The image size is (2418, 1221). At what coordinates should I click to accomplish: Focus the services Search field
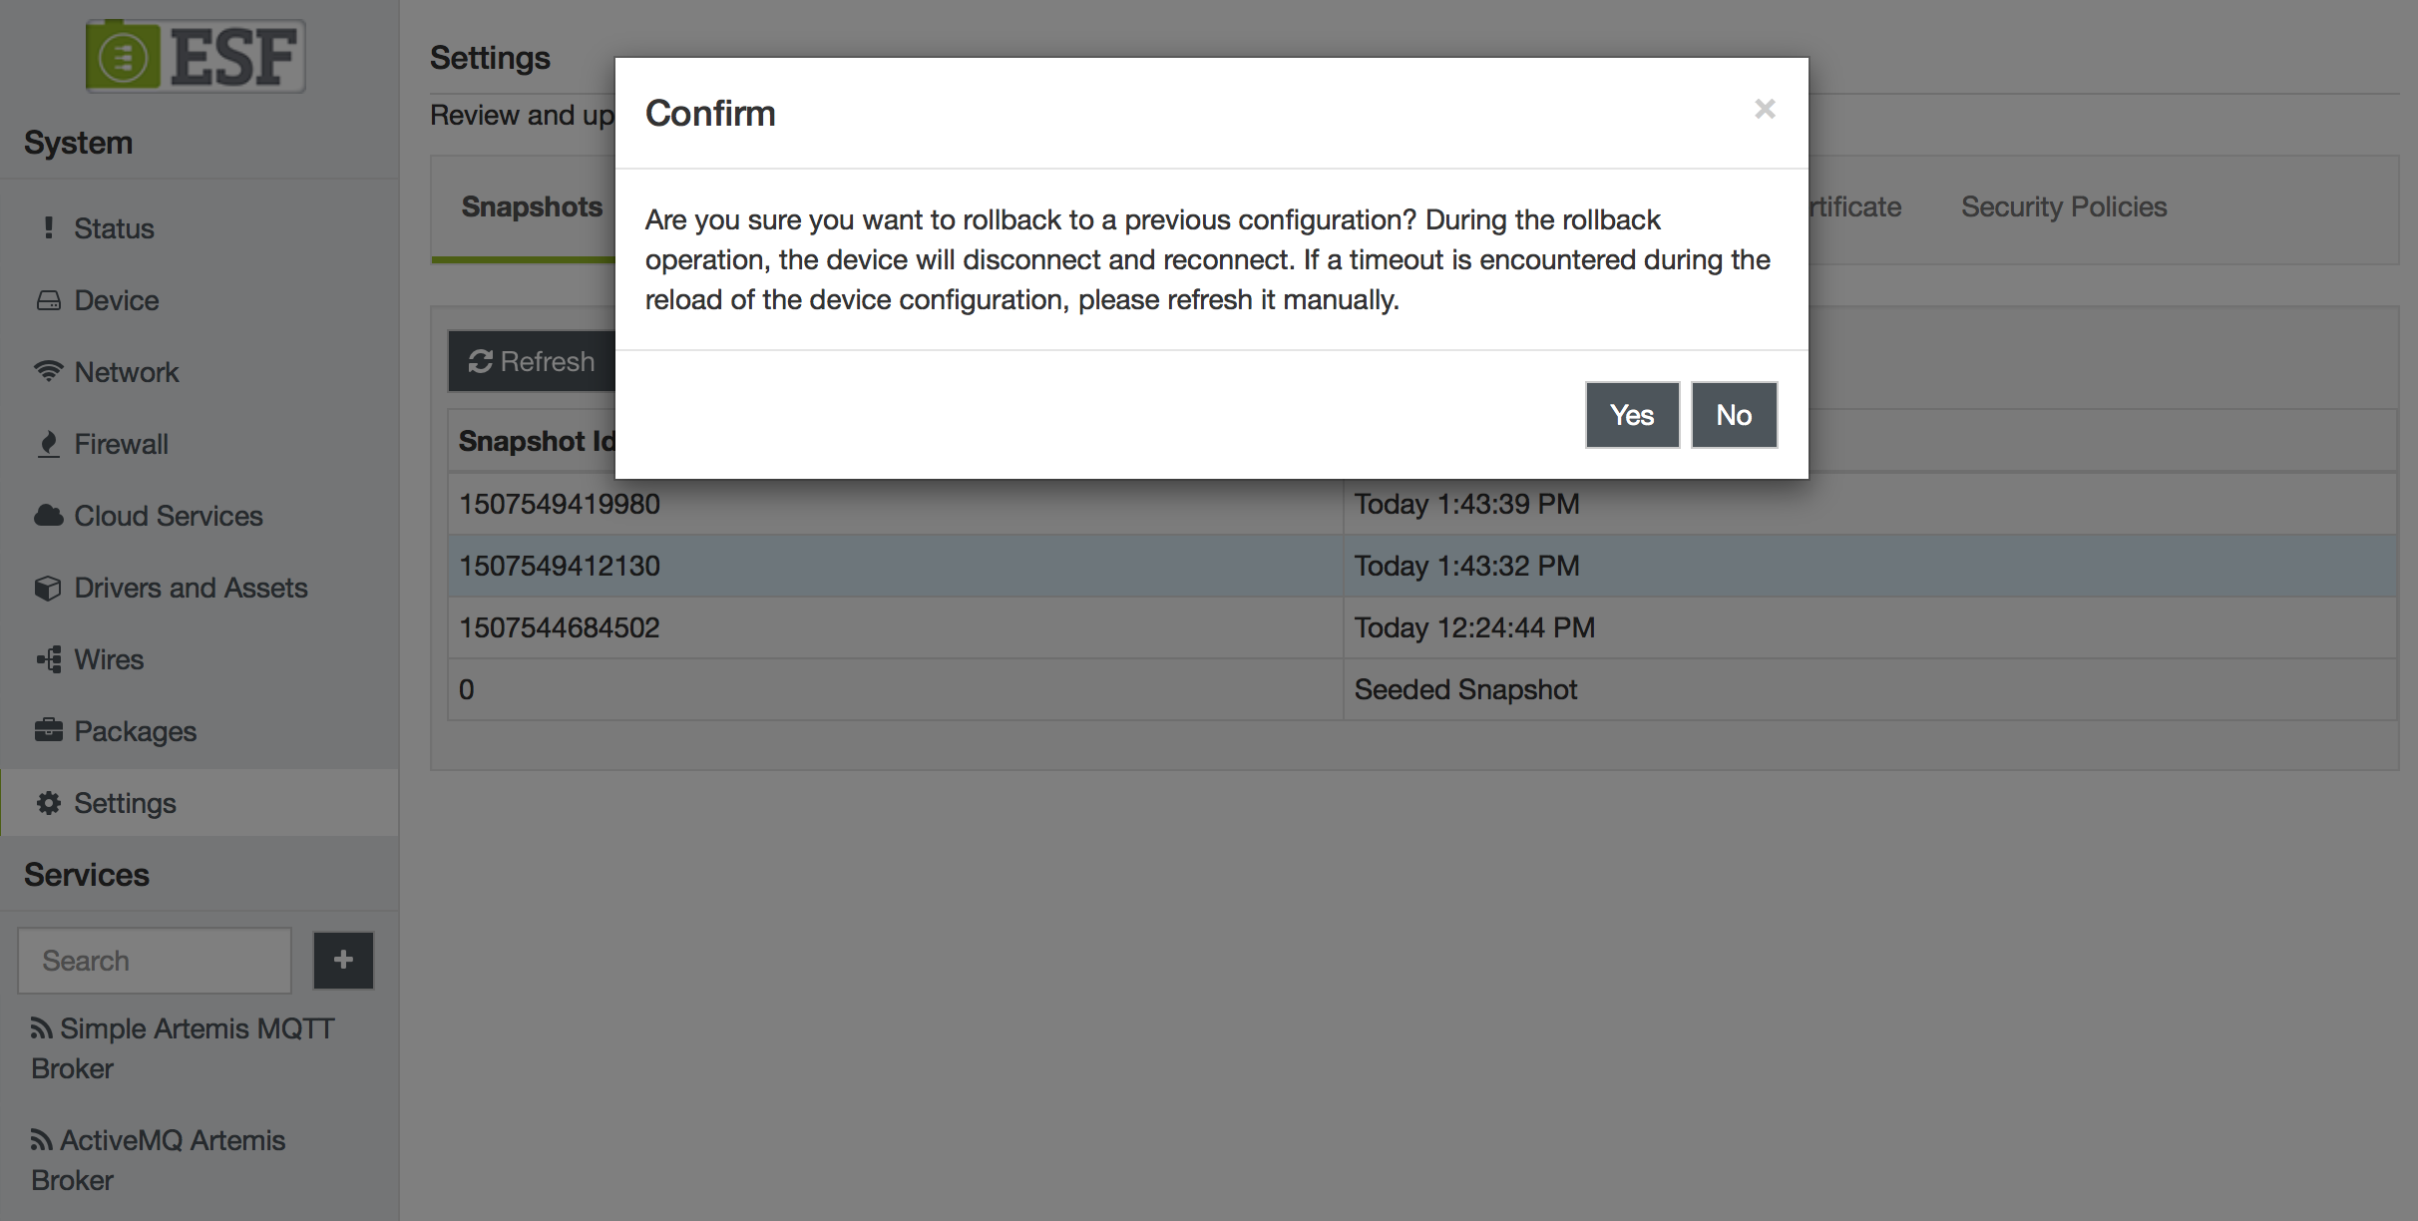[x=155, y=961]
